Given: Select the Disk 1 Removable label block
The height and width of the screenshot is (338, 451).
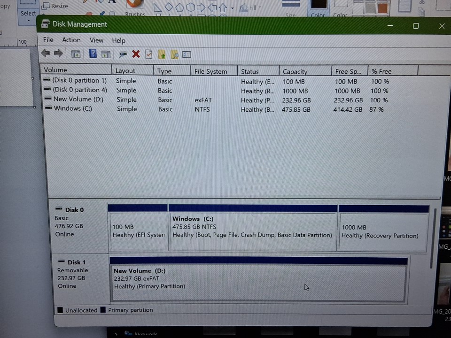Looking at the screenshot, I should point(80,278).
